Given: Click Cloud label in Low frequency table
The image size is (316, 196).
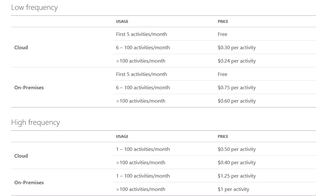Looking at the screenshot, I should point(21,47).
